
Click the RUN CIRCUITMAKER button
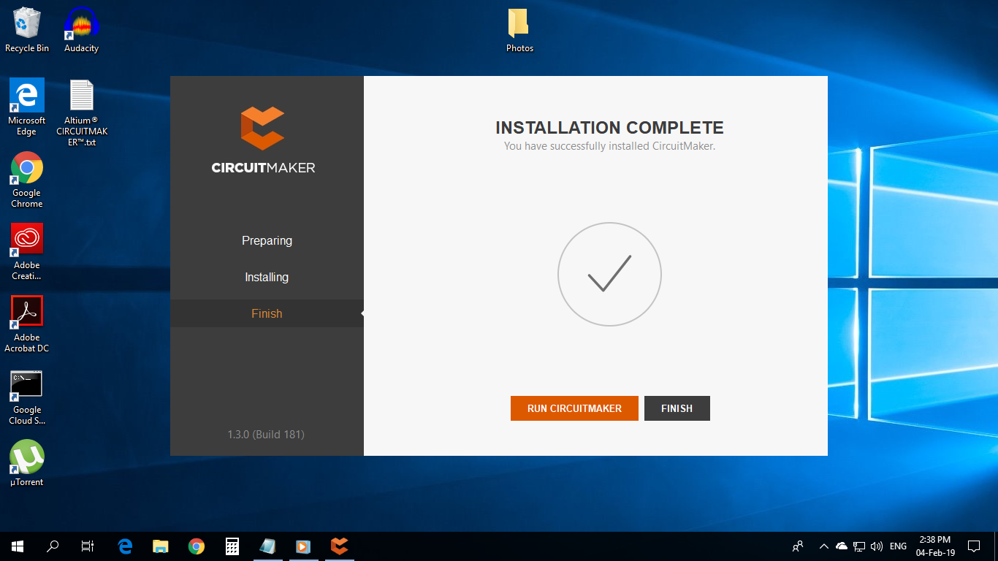point(574,408)
